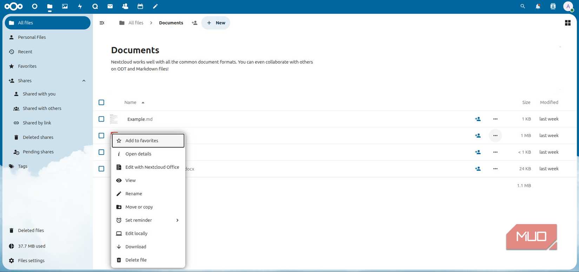Check the box for the 1 MB file

tap(101, 136)
